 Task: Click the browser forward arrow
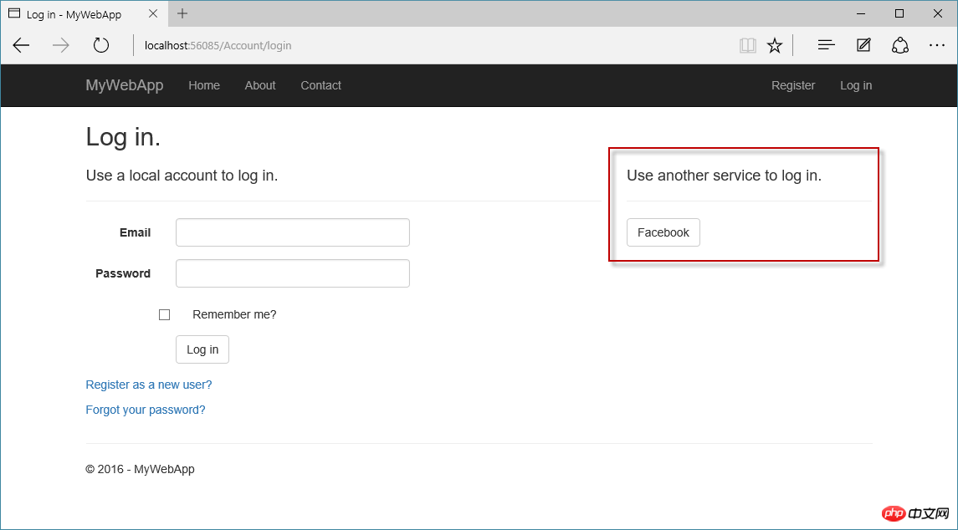click(61, 45)
